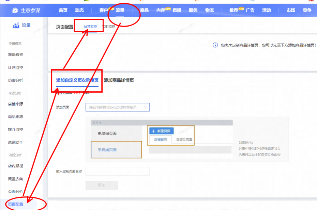Open 商品来源 in the sidebar
This screenshot has width=317, height=210.
[x=16, y=117]
